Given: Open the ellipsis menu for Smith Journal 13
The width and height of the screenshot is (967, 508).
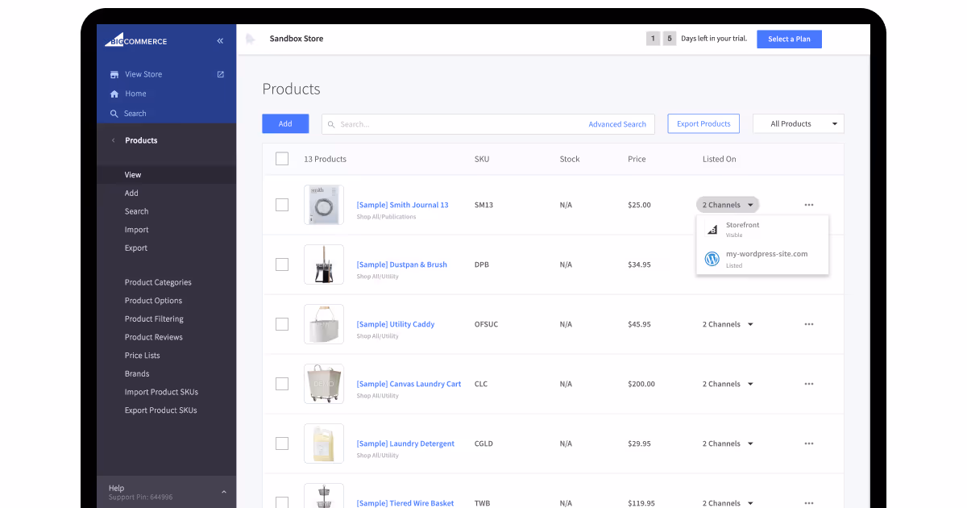Looking at the screenshot, I should (x=808, y=205).
